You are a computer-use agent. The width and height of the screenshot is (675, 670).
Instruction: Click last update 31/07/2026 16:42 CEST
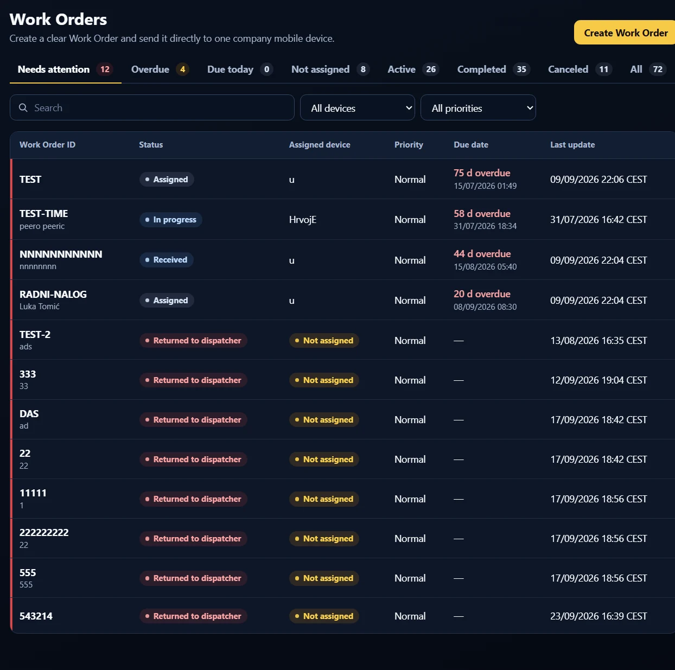[598, 220]
